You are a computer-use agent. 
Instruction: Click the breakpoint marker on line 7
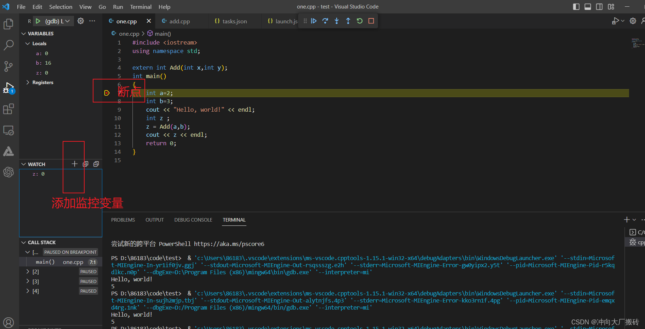click(107, 93)
